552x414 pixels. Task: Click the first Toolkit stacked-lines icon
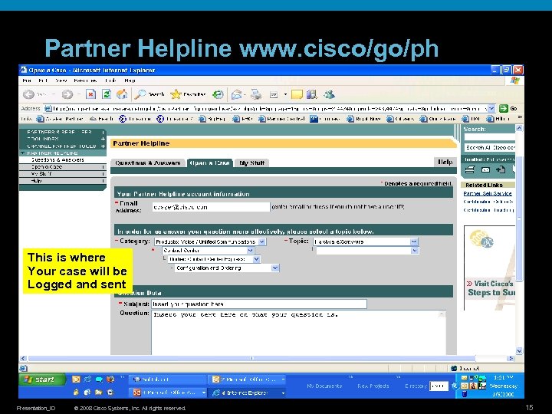coord(470,169)
